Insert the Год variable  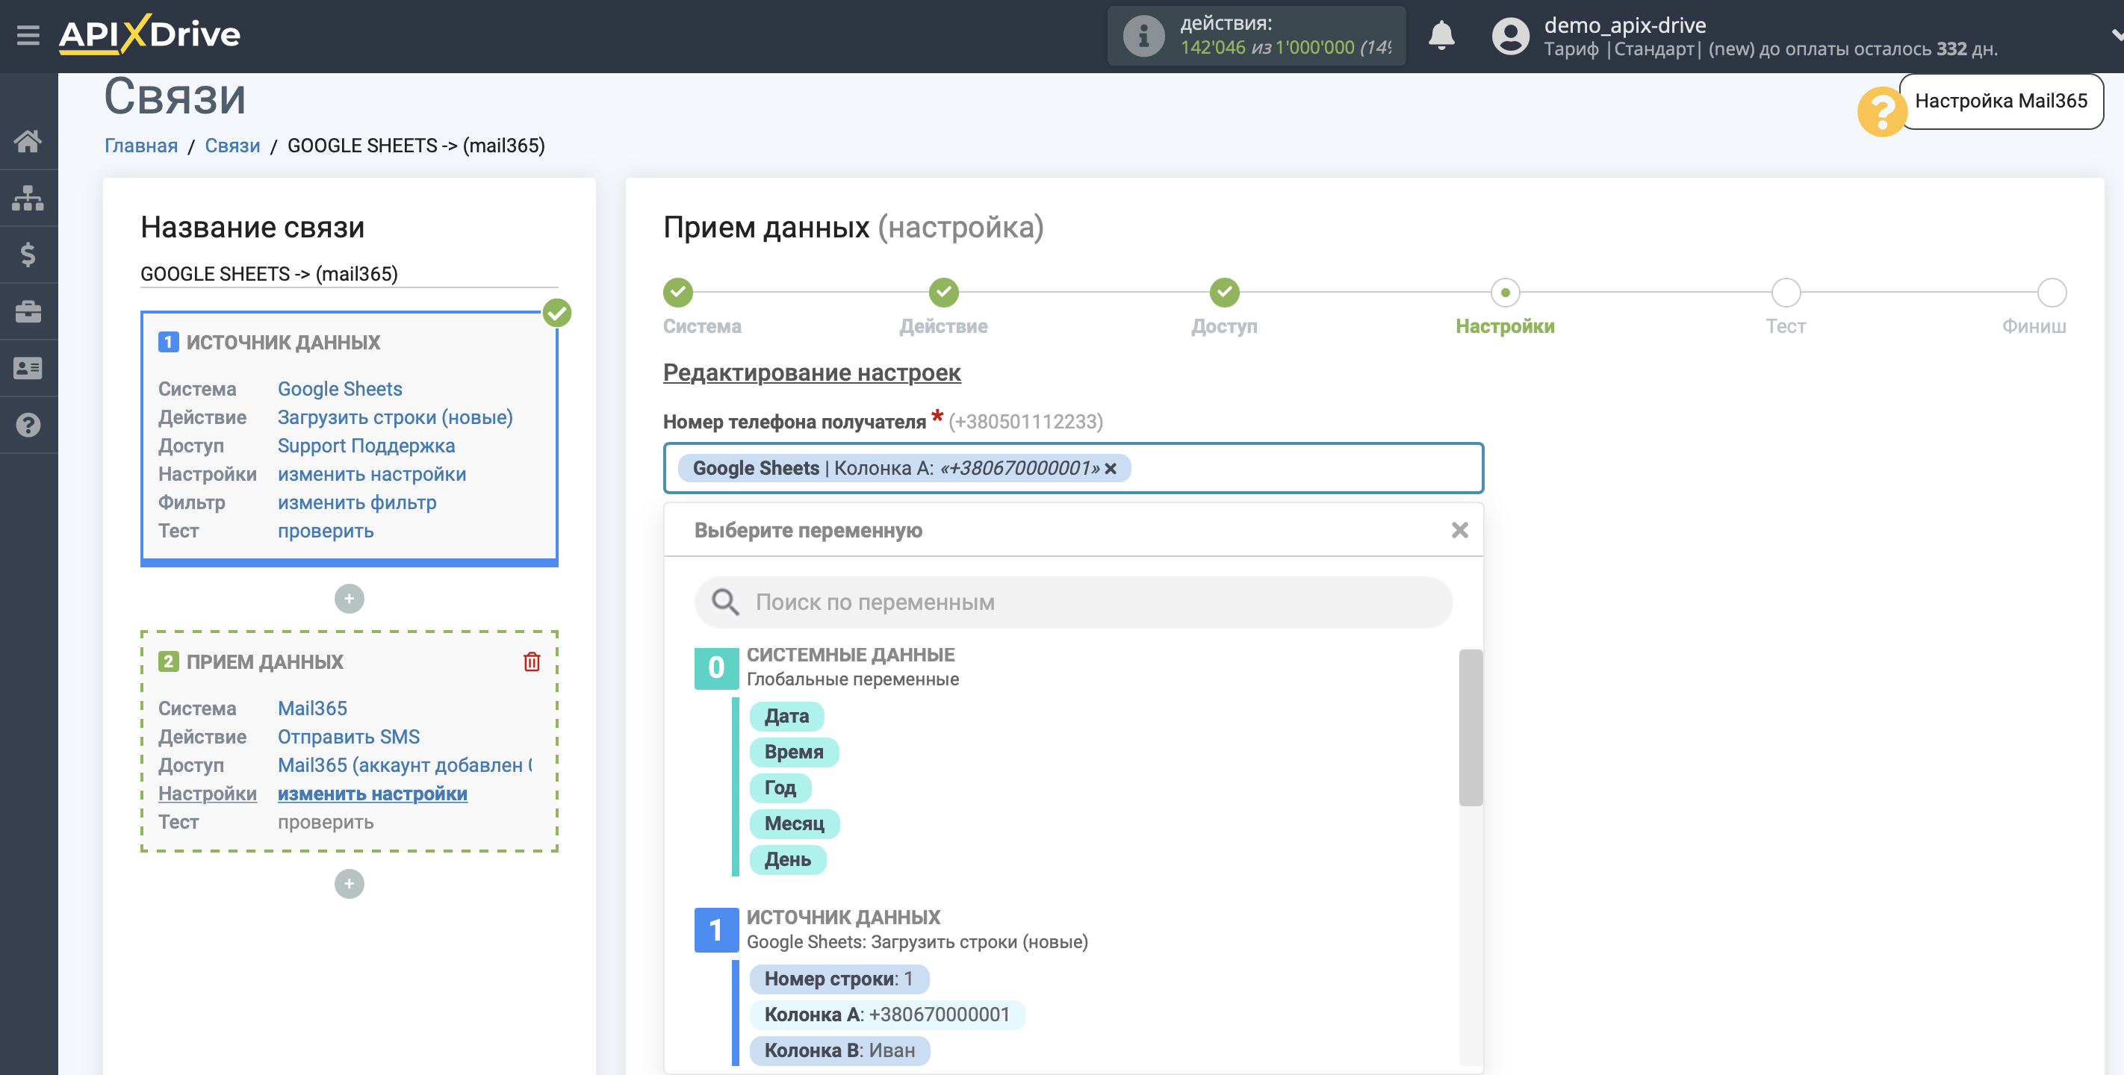pyautogui.click(x=780, y=788)
